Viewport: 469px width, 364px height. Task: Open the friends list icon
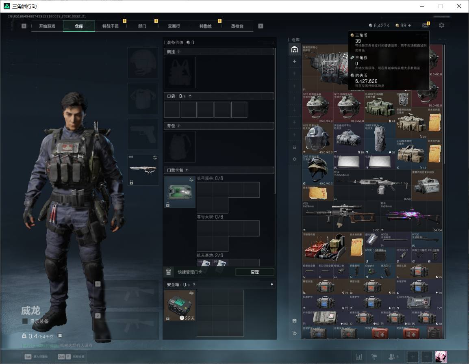391,357
